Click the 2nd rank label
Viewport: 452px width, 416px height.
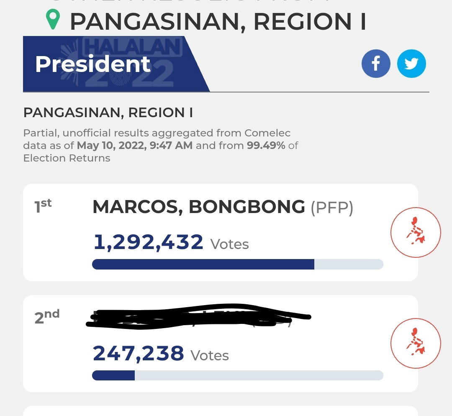47,316
